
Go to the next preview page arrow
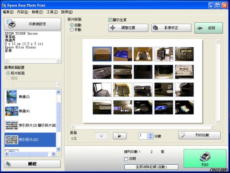click(x=120, y=136)
